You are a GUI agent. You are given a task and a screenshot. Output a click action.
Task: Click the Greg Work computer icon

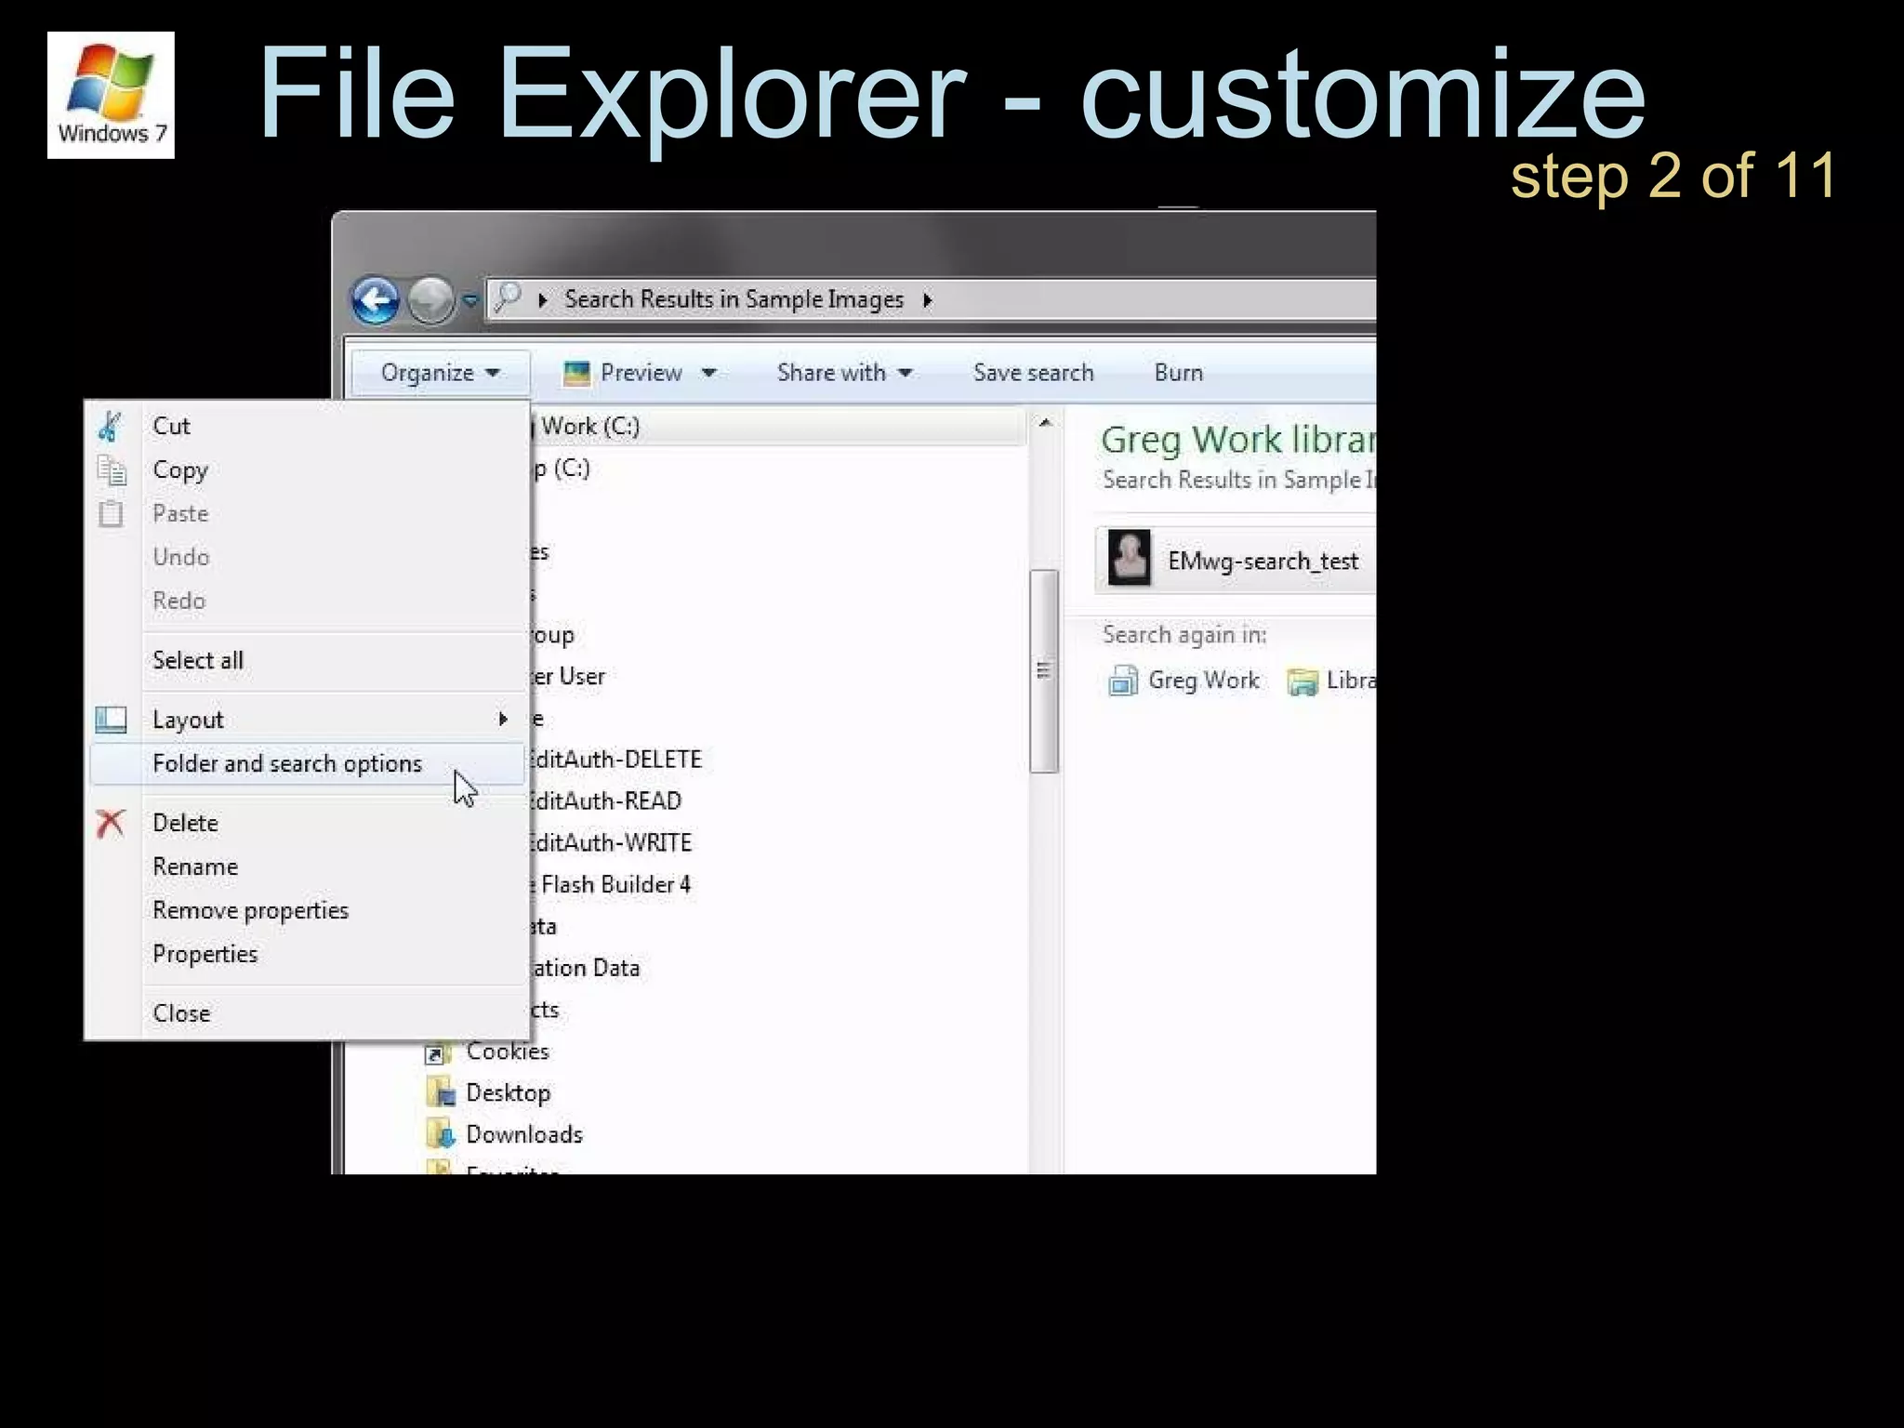point(1123,681)
